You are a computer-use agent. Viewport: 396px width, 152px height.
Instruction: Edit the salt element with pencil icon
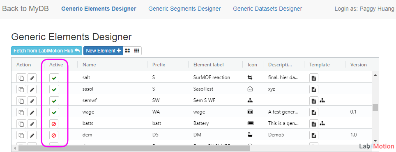(32, 78)
